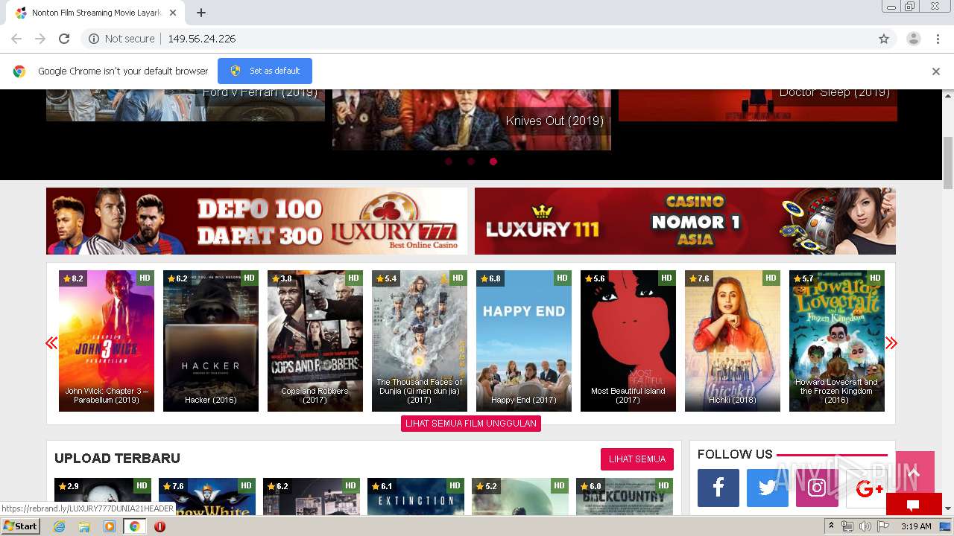
Task: Open the Action Center flag icon
Action: pos(882,526)
